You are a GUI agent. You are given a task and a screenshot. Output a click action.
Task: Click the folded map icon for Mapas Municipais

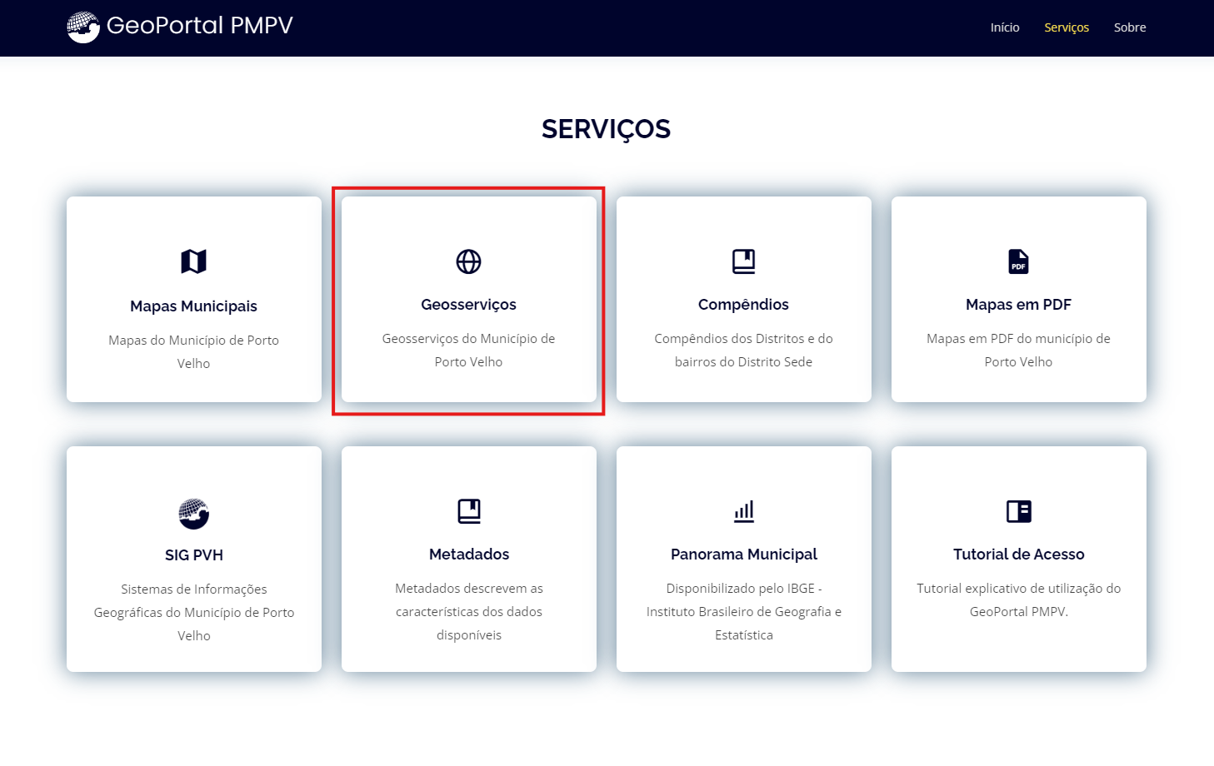(x=193, y=261)
